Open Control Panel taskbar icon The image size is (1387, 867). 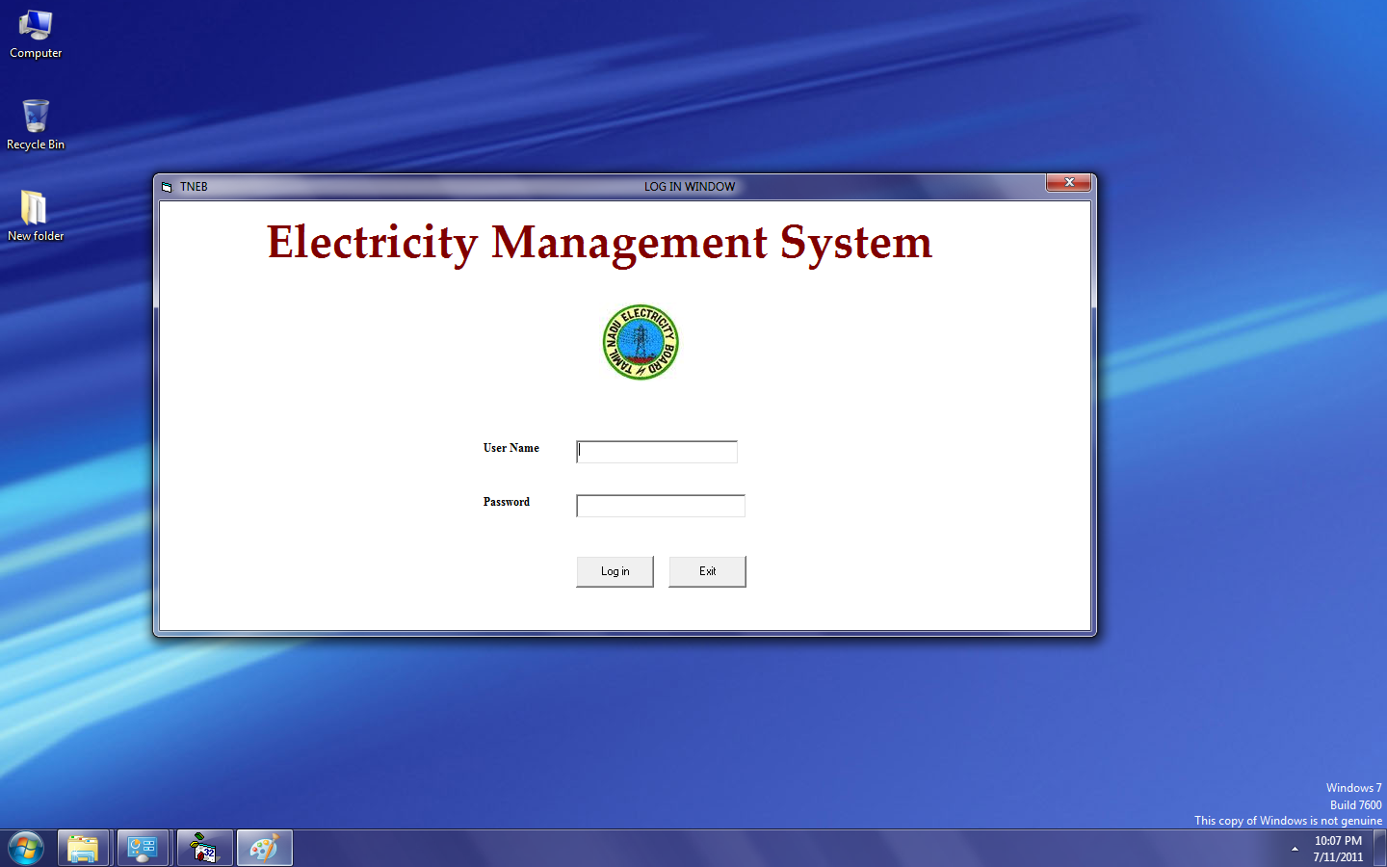(143, 849)
